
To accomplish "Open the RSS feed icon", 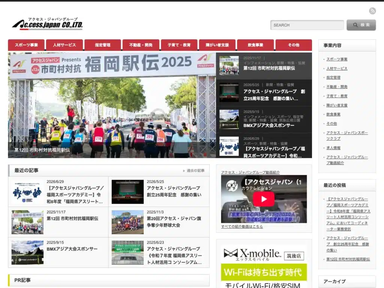I will click(372, 11).
